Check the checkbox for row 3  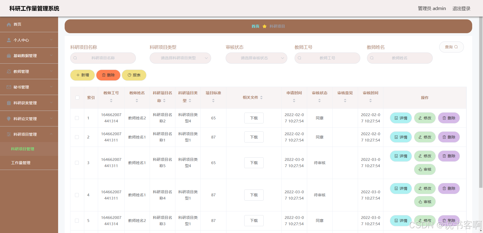point(77,163)
